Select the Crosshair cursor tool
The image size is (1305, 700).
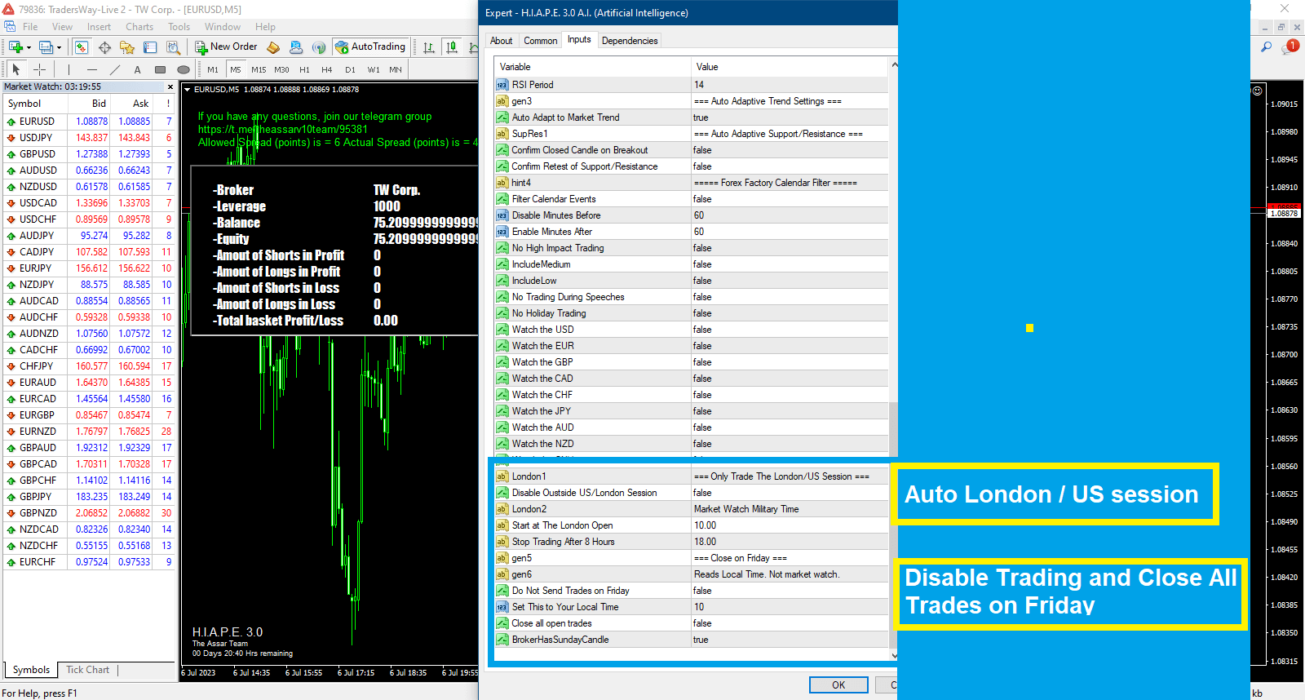(x=39, y=70)
